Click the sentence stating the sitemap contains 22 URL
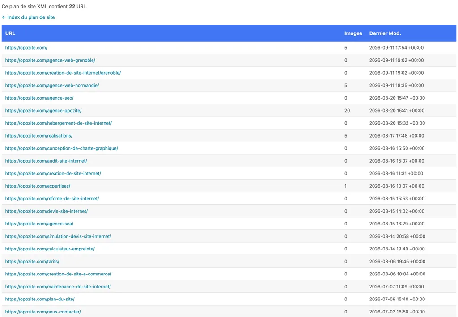 [45, 6]
